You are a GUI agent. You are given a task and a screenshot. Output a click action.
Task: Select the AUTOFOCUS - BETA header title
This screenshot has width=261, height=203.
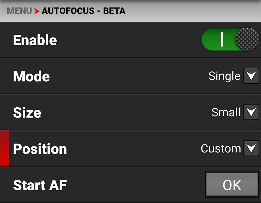coord(84,11)
